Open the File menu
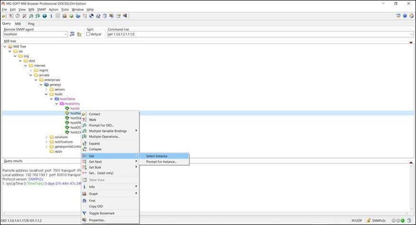 point(4,9)
